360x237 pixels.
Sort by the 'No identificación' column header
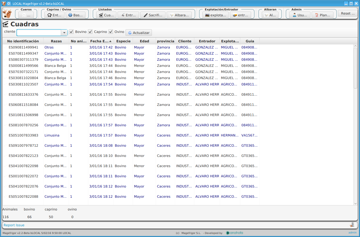pos(23,41)
